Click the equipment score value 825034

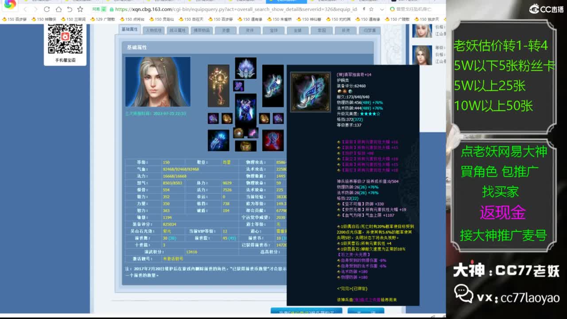[x=169, y=224]
